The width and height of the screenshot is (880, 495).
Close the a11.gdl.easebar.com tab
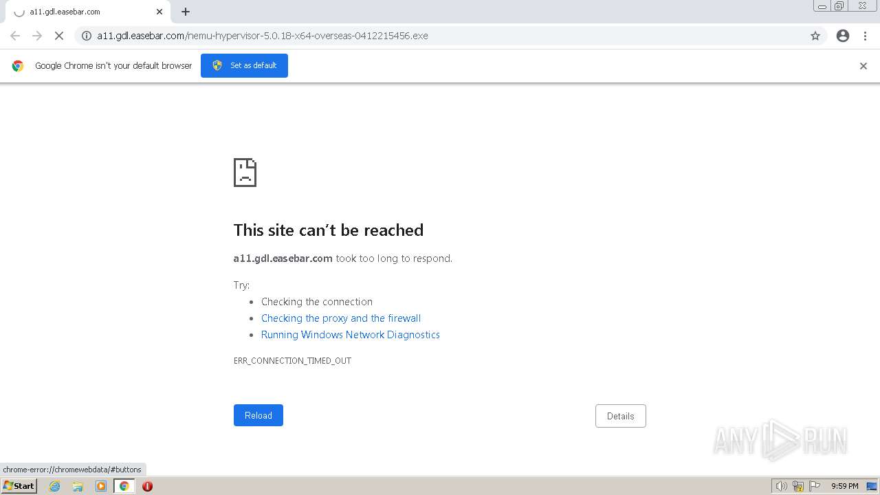point(159,12)
